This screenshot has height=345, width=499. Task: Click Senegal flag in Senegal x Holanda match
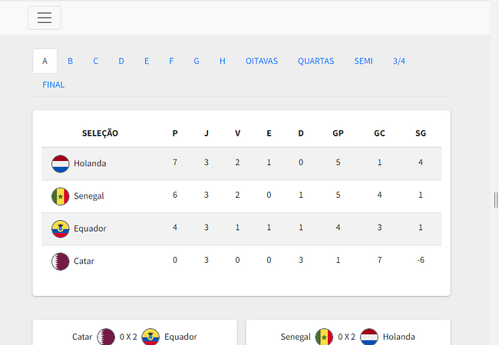(324, 337)
